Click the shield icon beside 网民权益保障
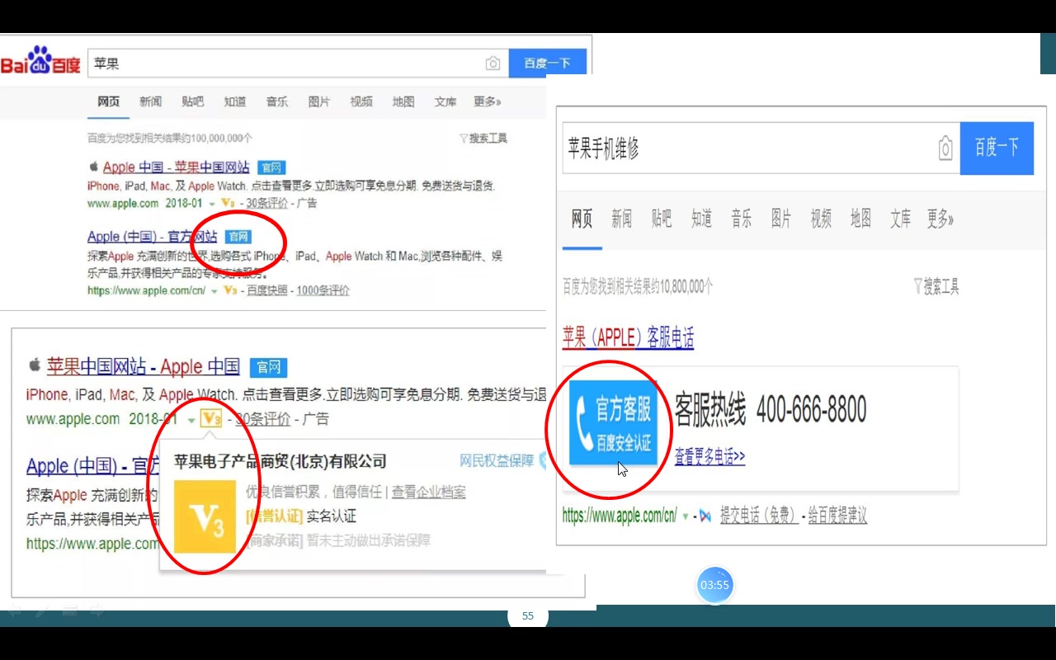The height and width of the screenshot is (660, 1056). tap(542, 460)
